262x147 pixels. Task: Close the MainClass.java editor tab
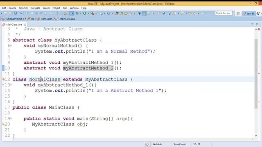point(25,24)
